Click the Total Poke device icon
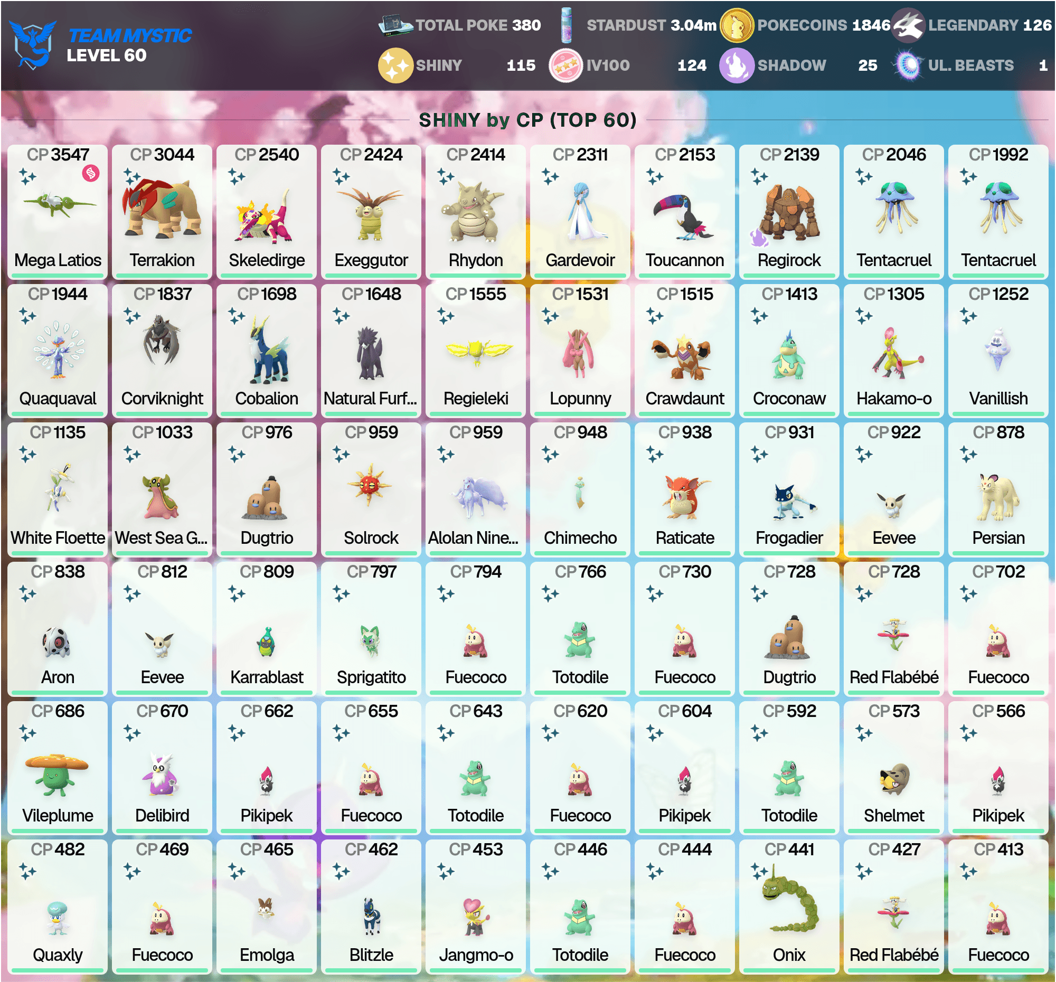Screen dimensions: 1056x982 (395, 25)
